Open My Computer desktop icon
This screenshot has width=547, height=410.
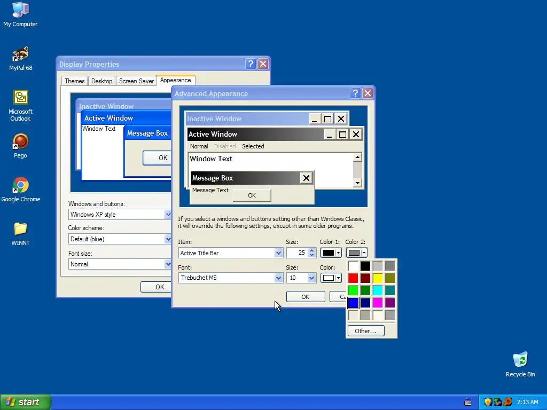(x=20, y=14)
